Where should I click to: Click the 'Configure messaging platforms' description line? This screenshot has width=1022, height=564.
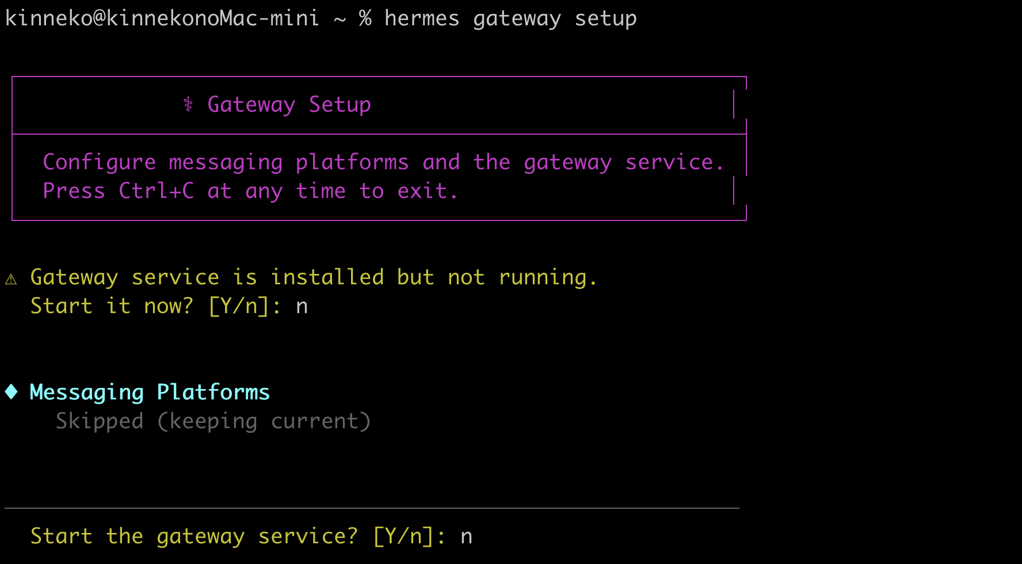click(383, 162)
